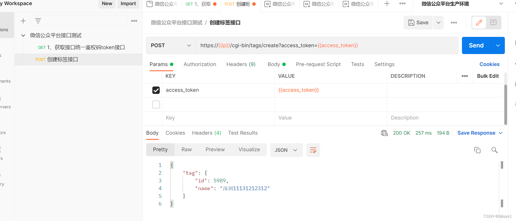Toggle line wrap in response body
The height and width of the screenshot is (221, 516).
pos(313,150)
